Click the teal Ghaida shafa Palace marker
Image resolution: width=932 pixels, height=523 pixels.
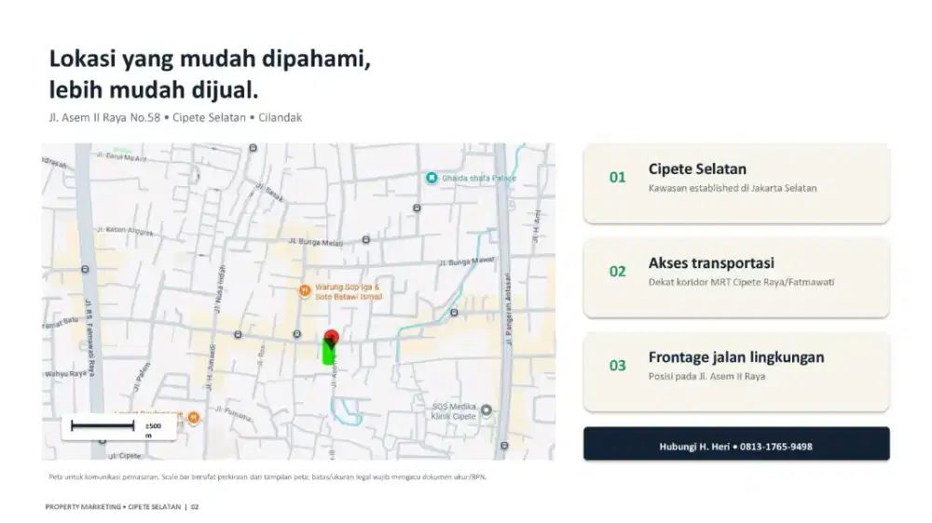[432, 178]
